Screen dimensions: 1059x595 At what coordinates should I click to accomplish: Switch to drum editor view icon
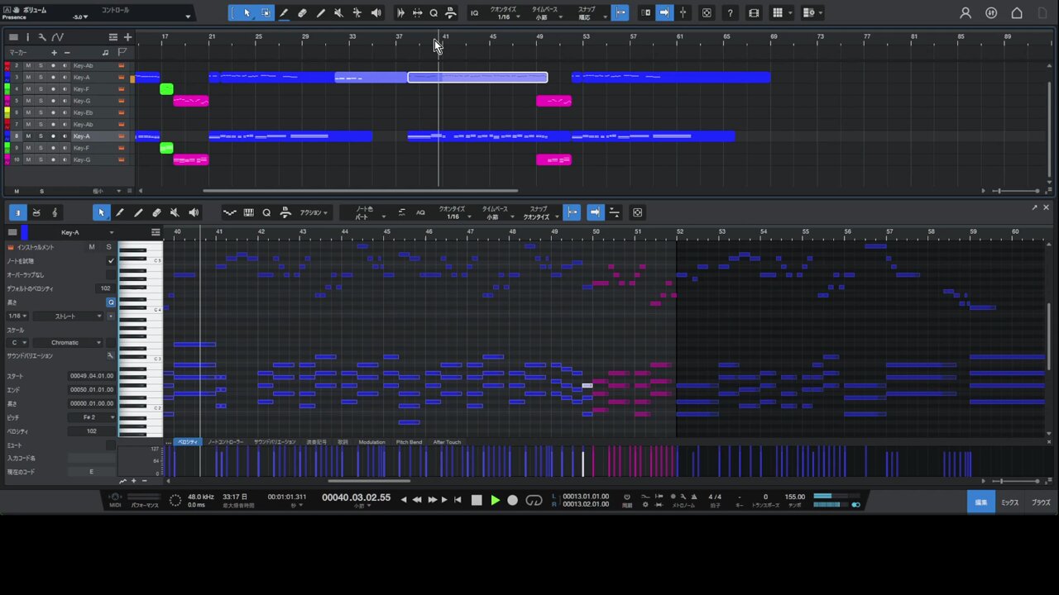(36, 212)
